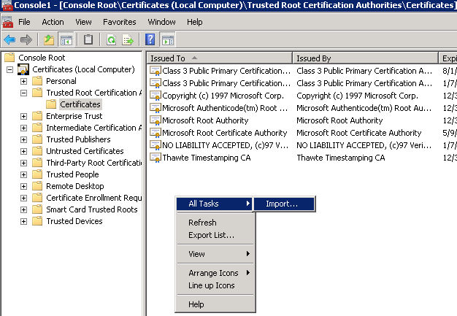Image resolution: width=457 pixels, height=316 pixels.
Task: Choose Help in context menu
Action: pos(215,304)
